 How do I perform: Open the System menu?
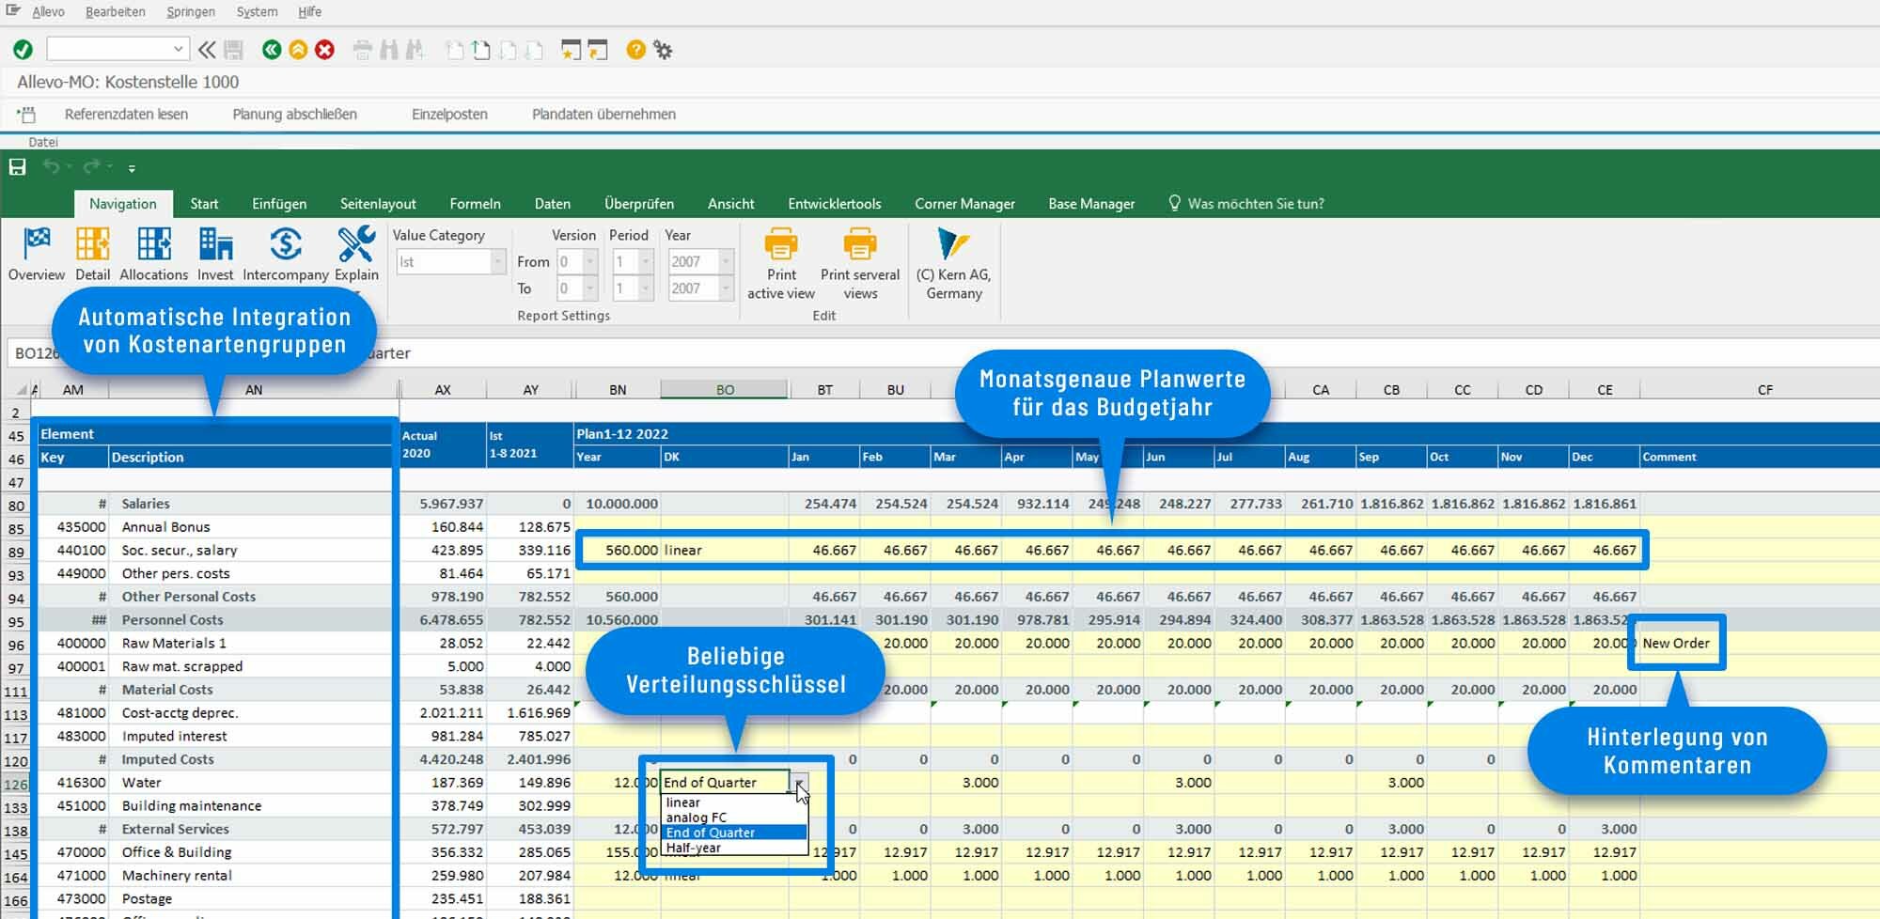[257, 11]
